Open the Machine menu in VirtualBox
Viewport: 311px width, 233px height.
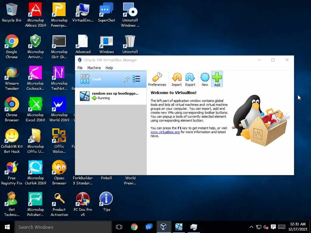(94, 68)
